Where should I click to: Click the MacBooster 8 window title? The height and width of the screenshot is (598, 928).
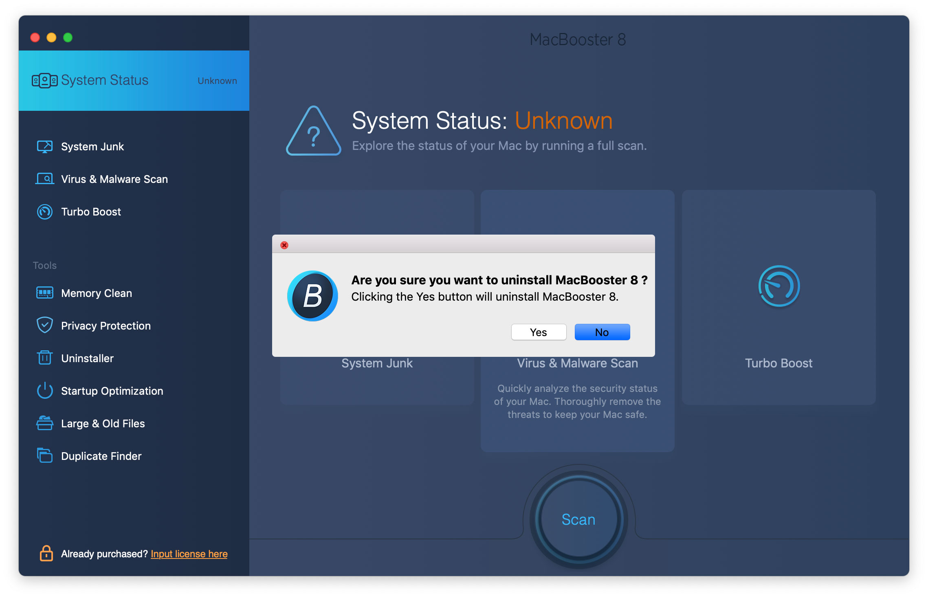578,40
